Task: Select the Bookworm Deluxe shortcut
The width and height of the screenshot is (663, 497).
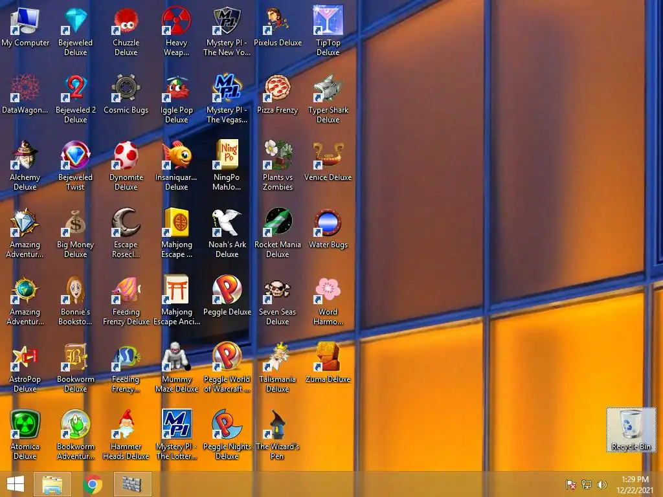Action: click(75, 368)
